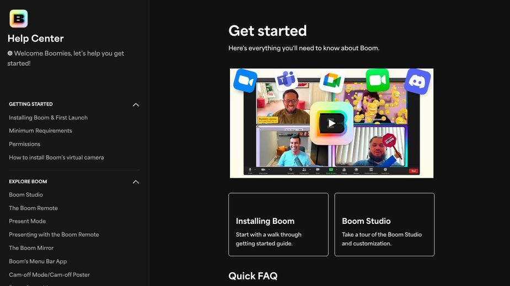Image resolution: width=510 pixels, height=286 pixels.
Task: Click the Google Meet icon in thumbnail
Action: tap(332, 81)
